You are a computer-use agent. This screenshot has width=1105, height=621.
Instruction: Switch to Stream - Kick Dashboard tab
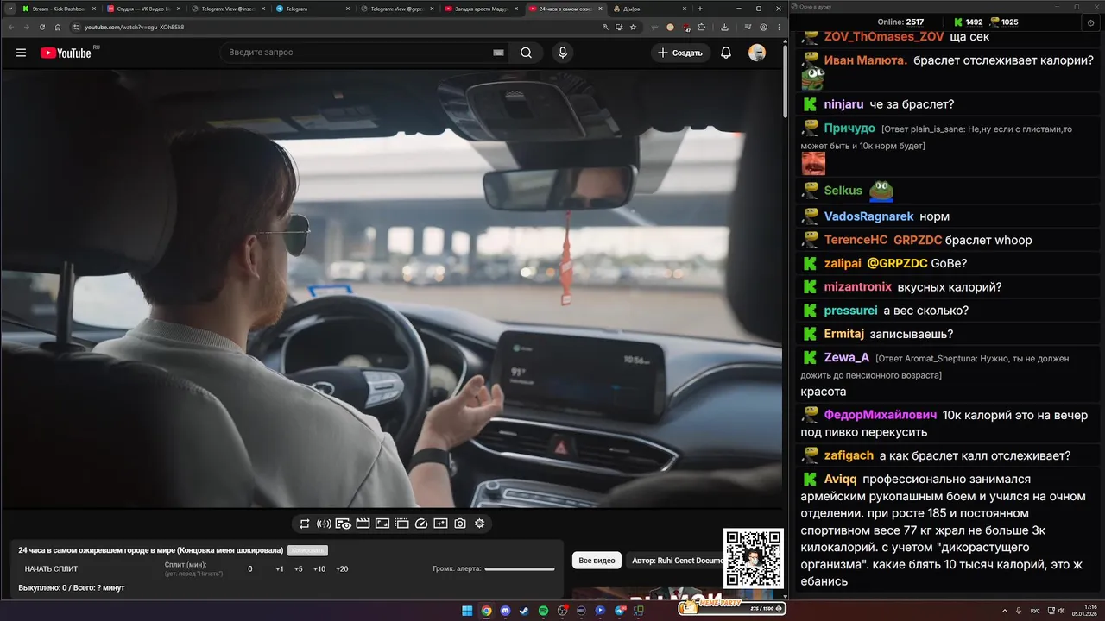tap(59, 9)
